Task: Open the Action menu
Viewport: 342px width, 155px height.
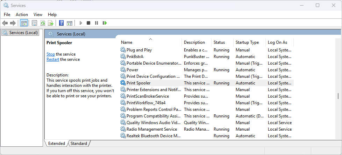Action: click(22, 14)
